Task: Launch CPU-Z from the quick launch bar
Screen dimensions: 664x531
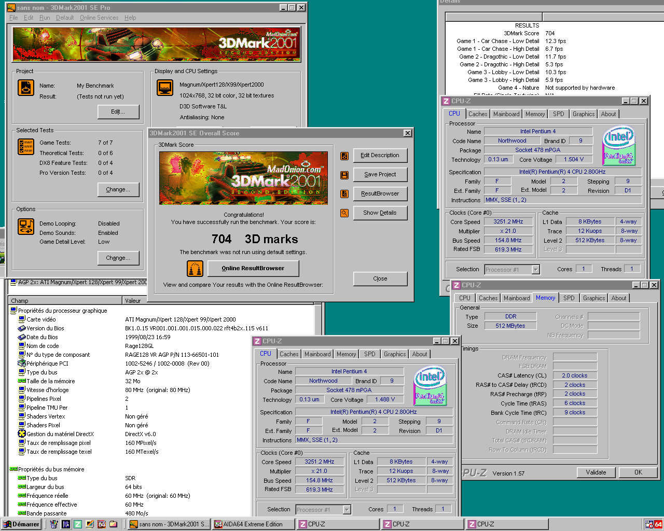Action: pyautogui.click(x=77, y=524)
